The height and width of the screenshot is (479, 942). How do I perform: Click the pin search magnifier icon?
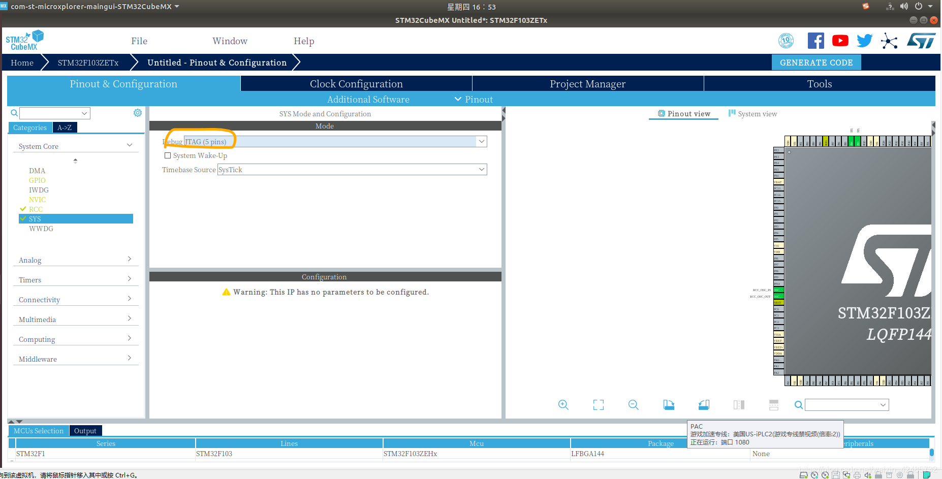[x=799, y=405]
